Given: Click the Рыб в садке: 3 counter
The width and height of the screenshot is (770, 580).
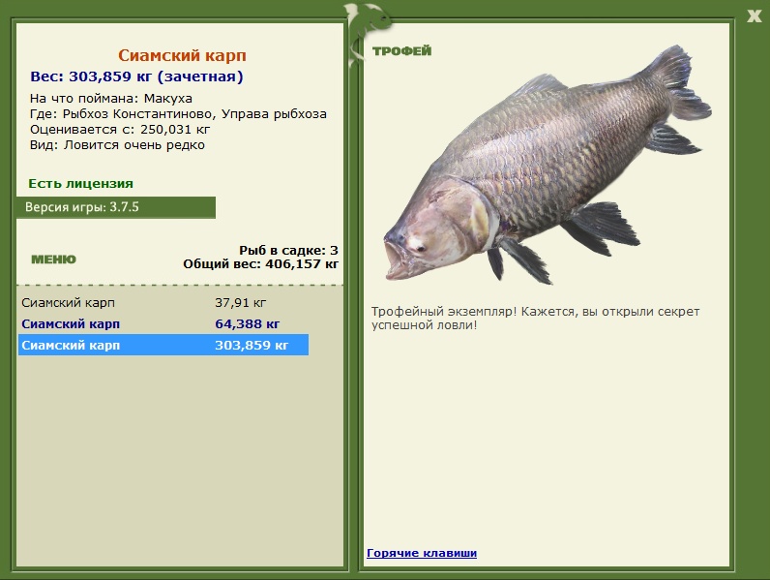Looking at the screenshot, I should 288,250.
